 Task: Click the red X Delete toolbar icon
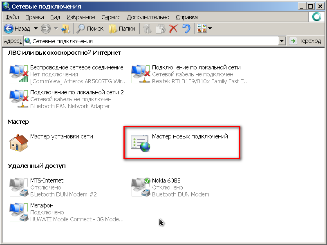173,29
